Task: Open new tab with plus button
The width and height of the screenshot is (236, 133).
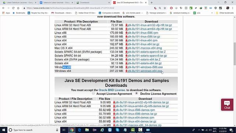Action: point(152,3)
